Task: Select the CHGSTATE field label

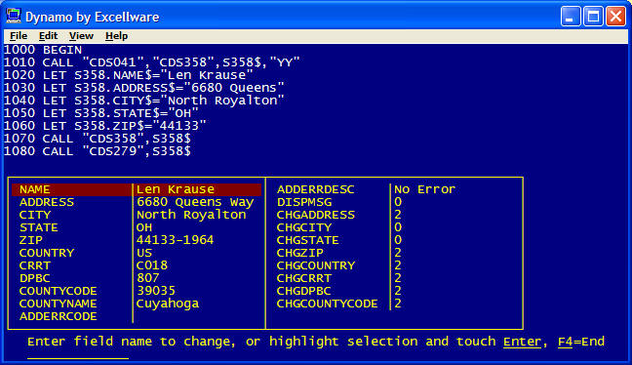Action: (307, 240)
